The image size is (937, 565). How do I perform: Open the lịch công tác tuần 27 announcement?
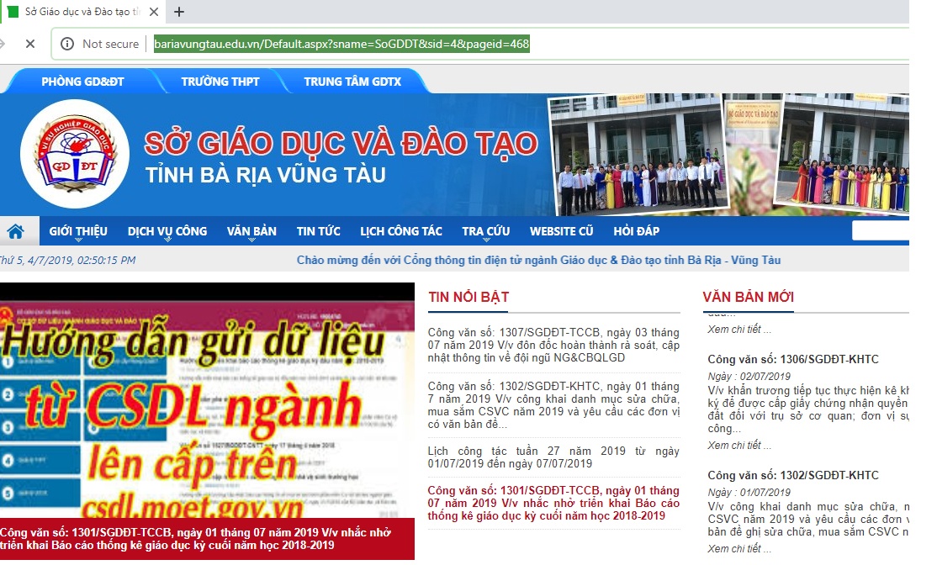click(x=551, y=458)
